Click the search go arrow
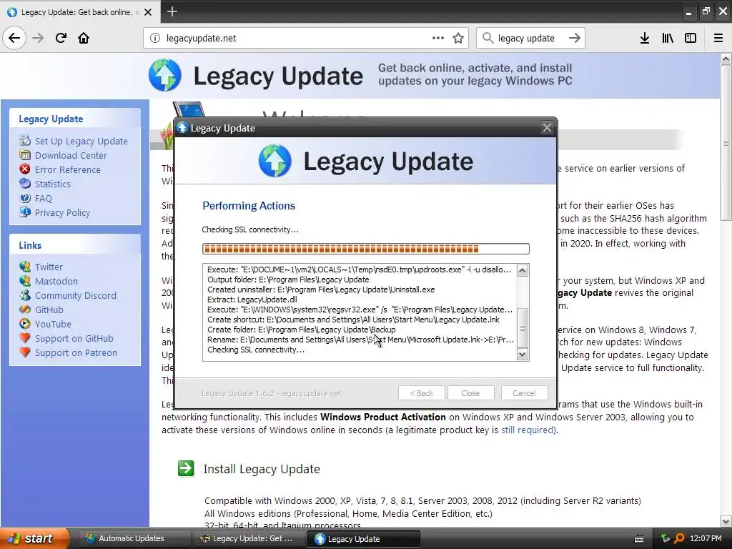This screenshot has height=549, width=732. (x=575, y=38)
